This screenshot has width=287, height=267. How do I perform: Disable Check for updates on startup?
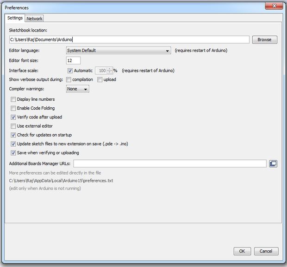click(13, 135)
